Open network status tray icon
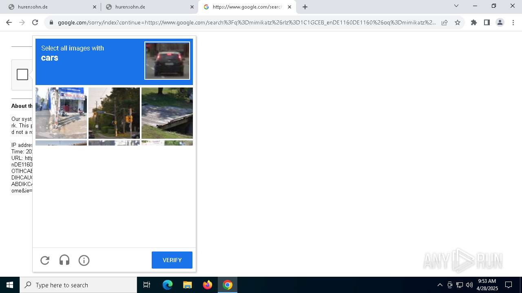The width and height of the screenshot is (522, 293). pyautogui.click(x=460, y=285)
